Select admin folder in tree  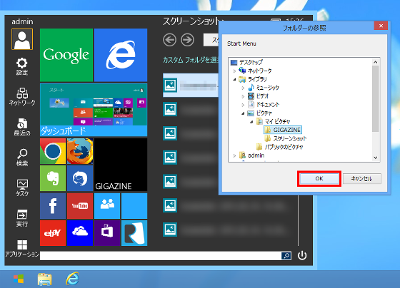(x=256, y=155)
